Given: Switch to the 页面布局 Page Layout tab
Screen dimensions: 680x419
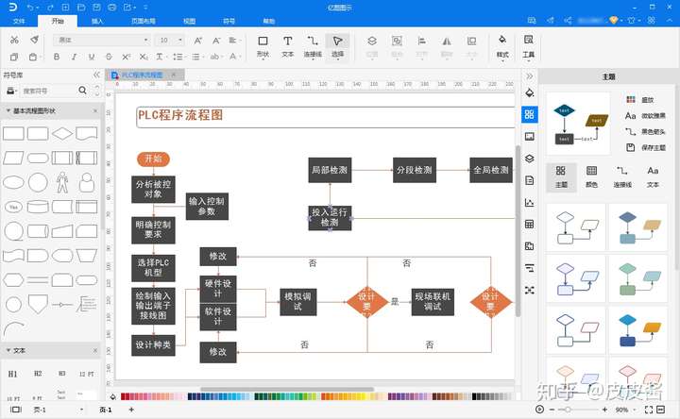Looking at the screenshot, I should (x=144, y=21).
